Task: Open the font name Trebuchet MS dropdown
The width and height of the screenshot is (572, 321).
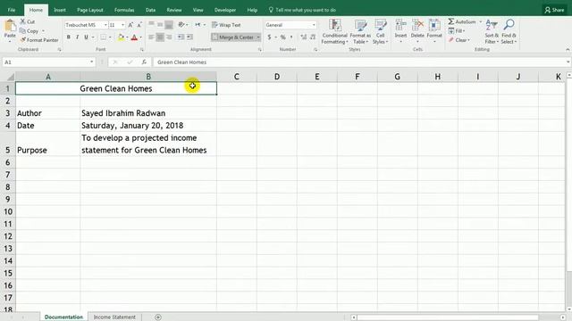Action: click(x=105, y=25)
